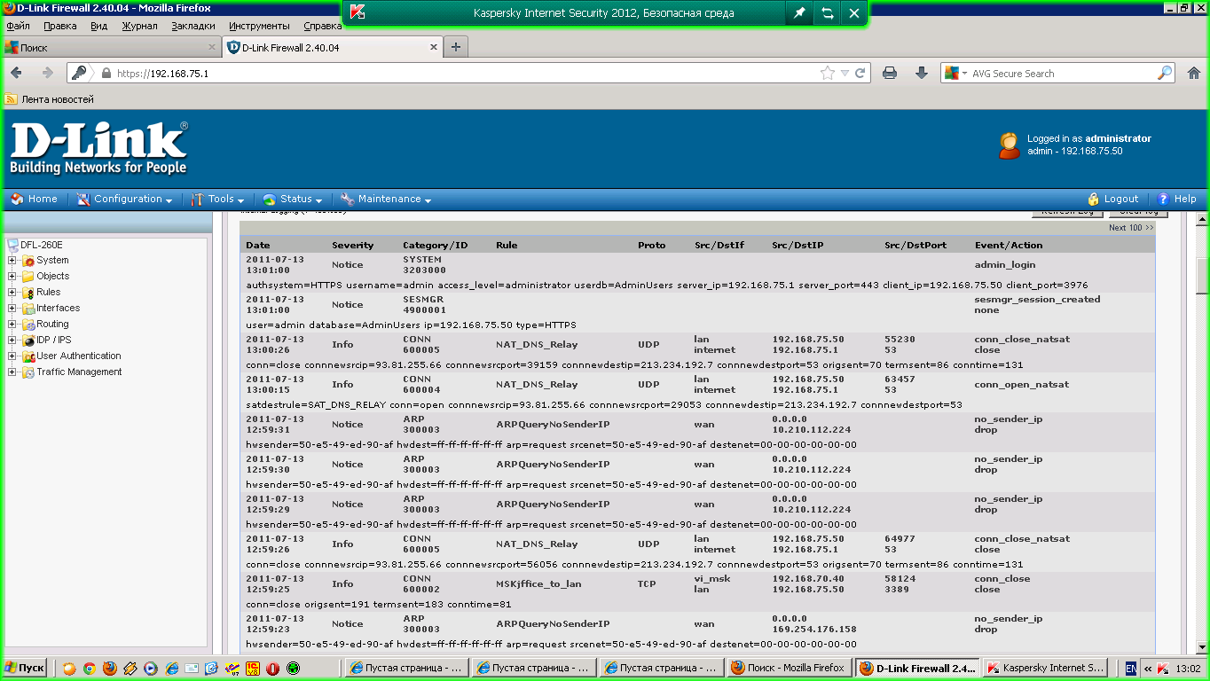
Task: Open the Журнал menu
Action: pos(139,27)
